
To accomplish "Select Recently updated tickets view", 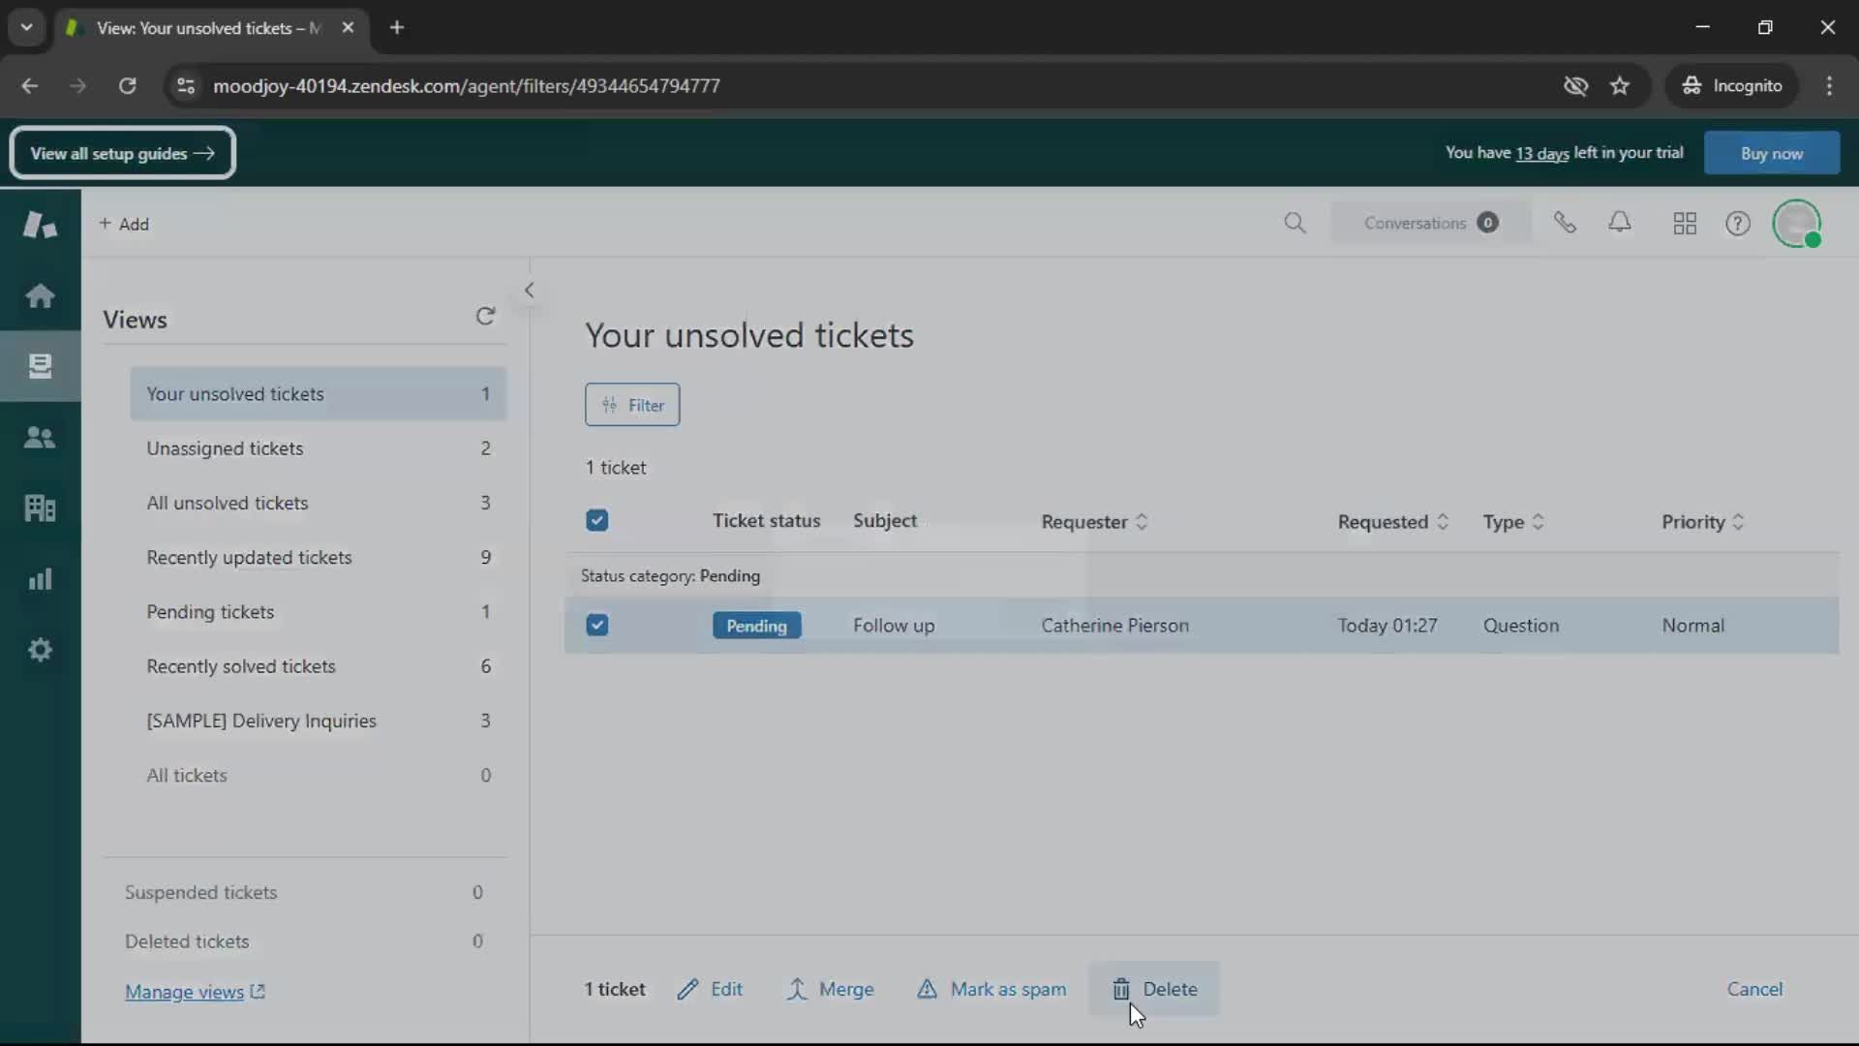I will pyautogui.click(x=319, y=558).
